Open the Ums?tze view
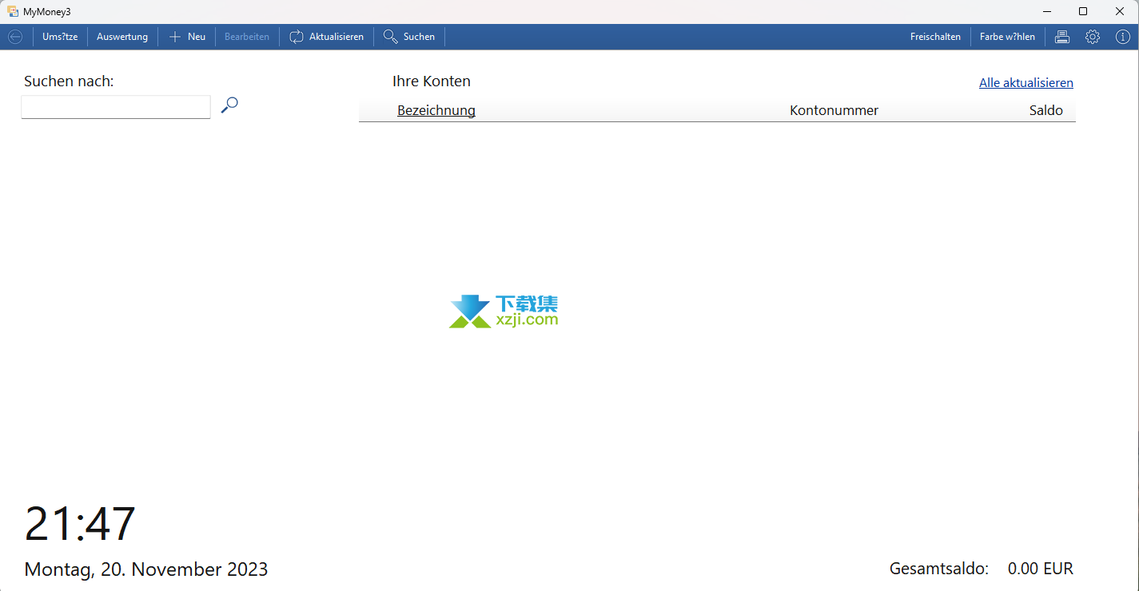 point(60,37)
